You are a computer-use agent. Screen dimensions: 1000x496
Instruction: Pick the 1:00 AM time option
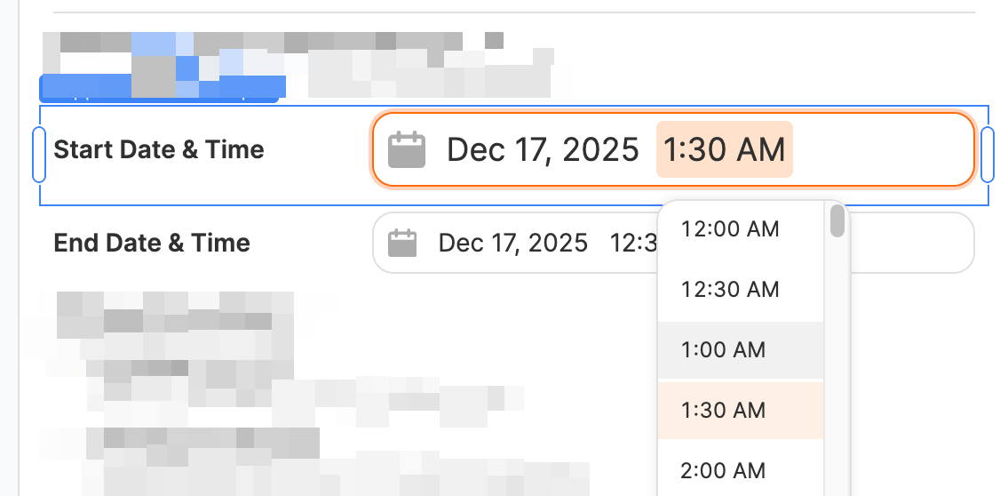pos(723,350)
